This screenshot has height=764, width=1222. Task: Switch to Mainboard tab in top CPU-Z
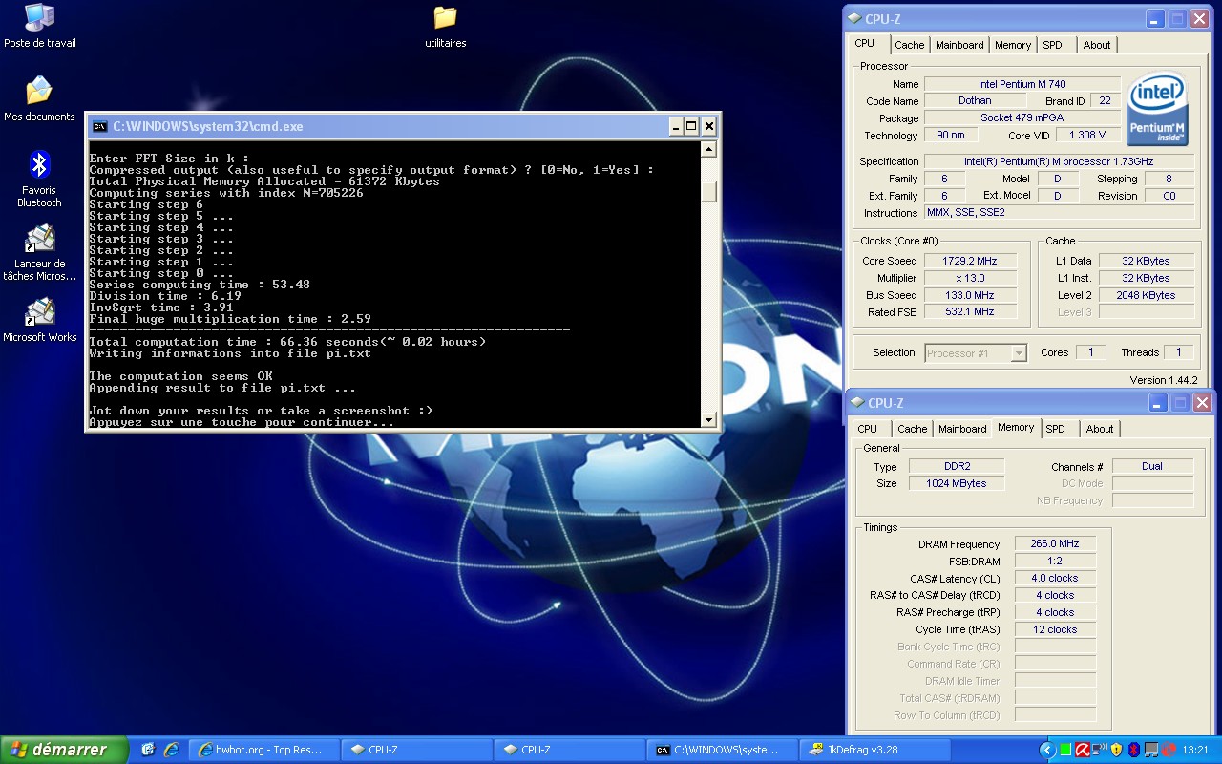[959, 45]
